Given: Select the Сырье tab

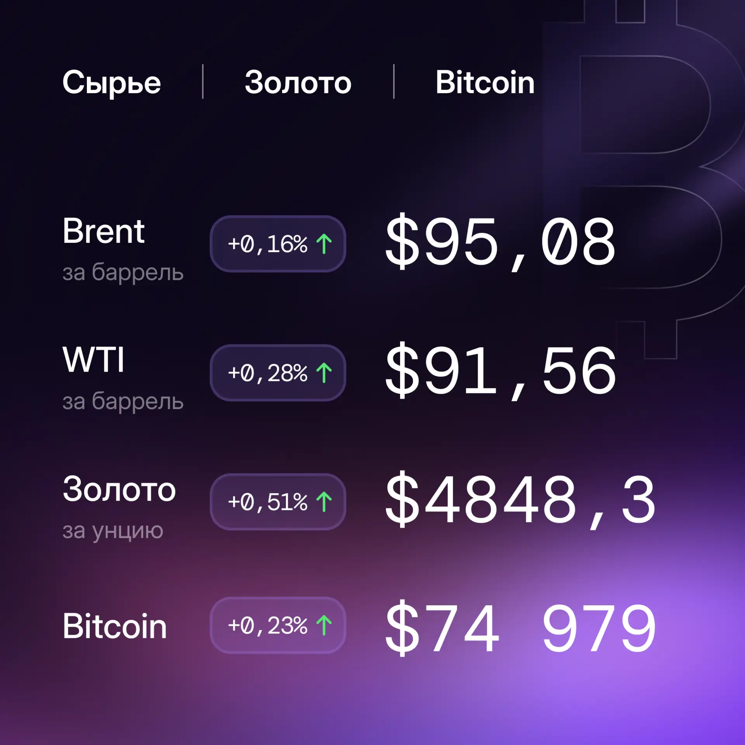Looking at the screenshot, I should pos(112,83).
